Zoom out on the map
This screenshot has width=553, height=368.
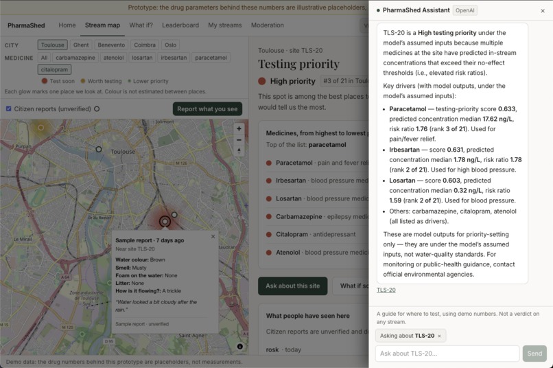pyautogui.click(x=239, y=140)
